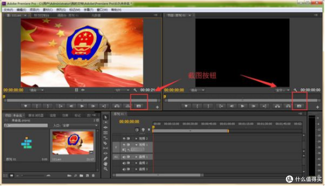This screenshot has height=186, width=325.
Task: Open the Source monitor button editor plus
Action: pos(157,107)
